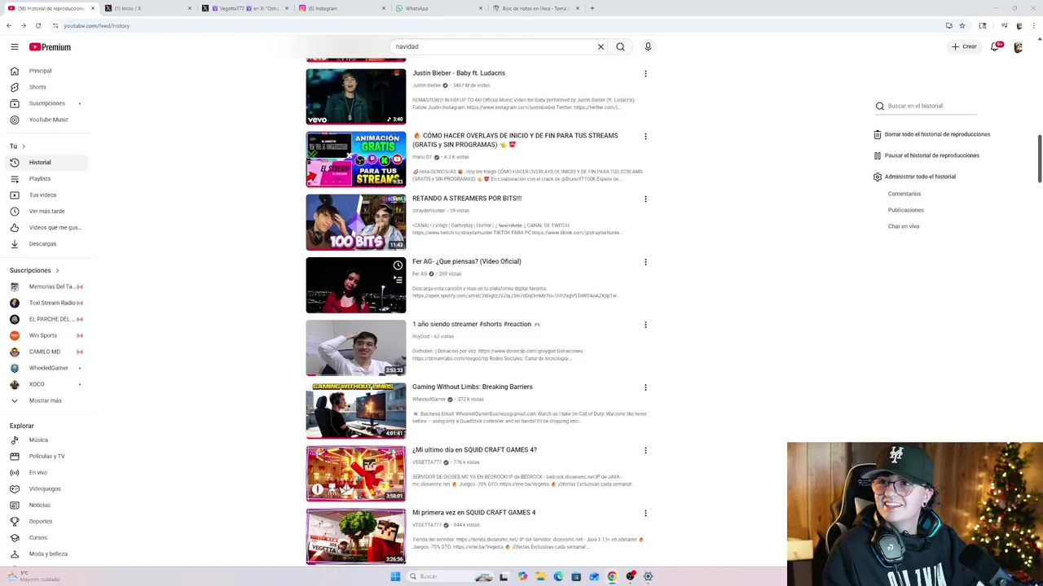Viewport: 1043px width, 586px height.
Task: Search within history input field
Action: click(931, 106)
